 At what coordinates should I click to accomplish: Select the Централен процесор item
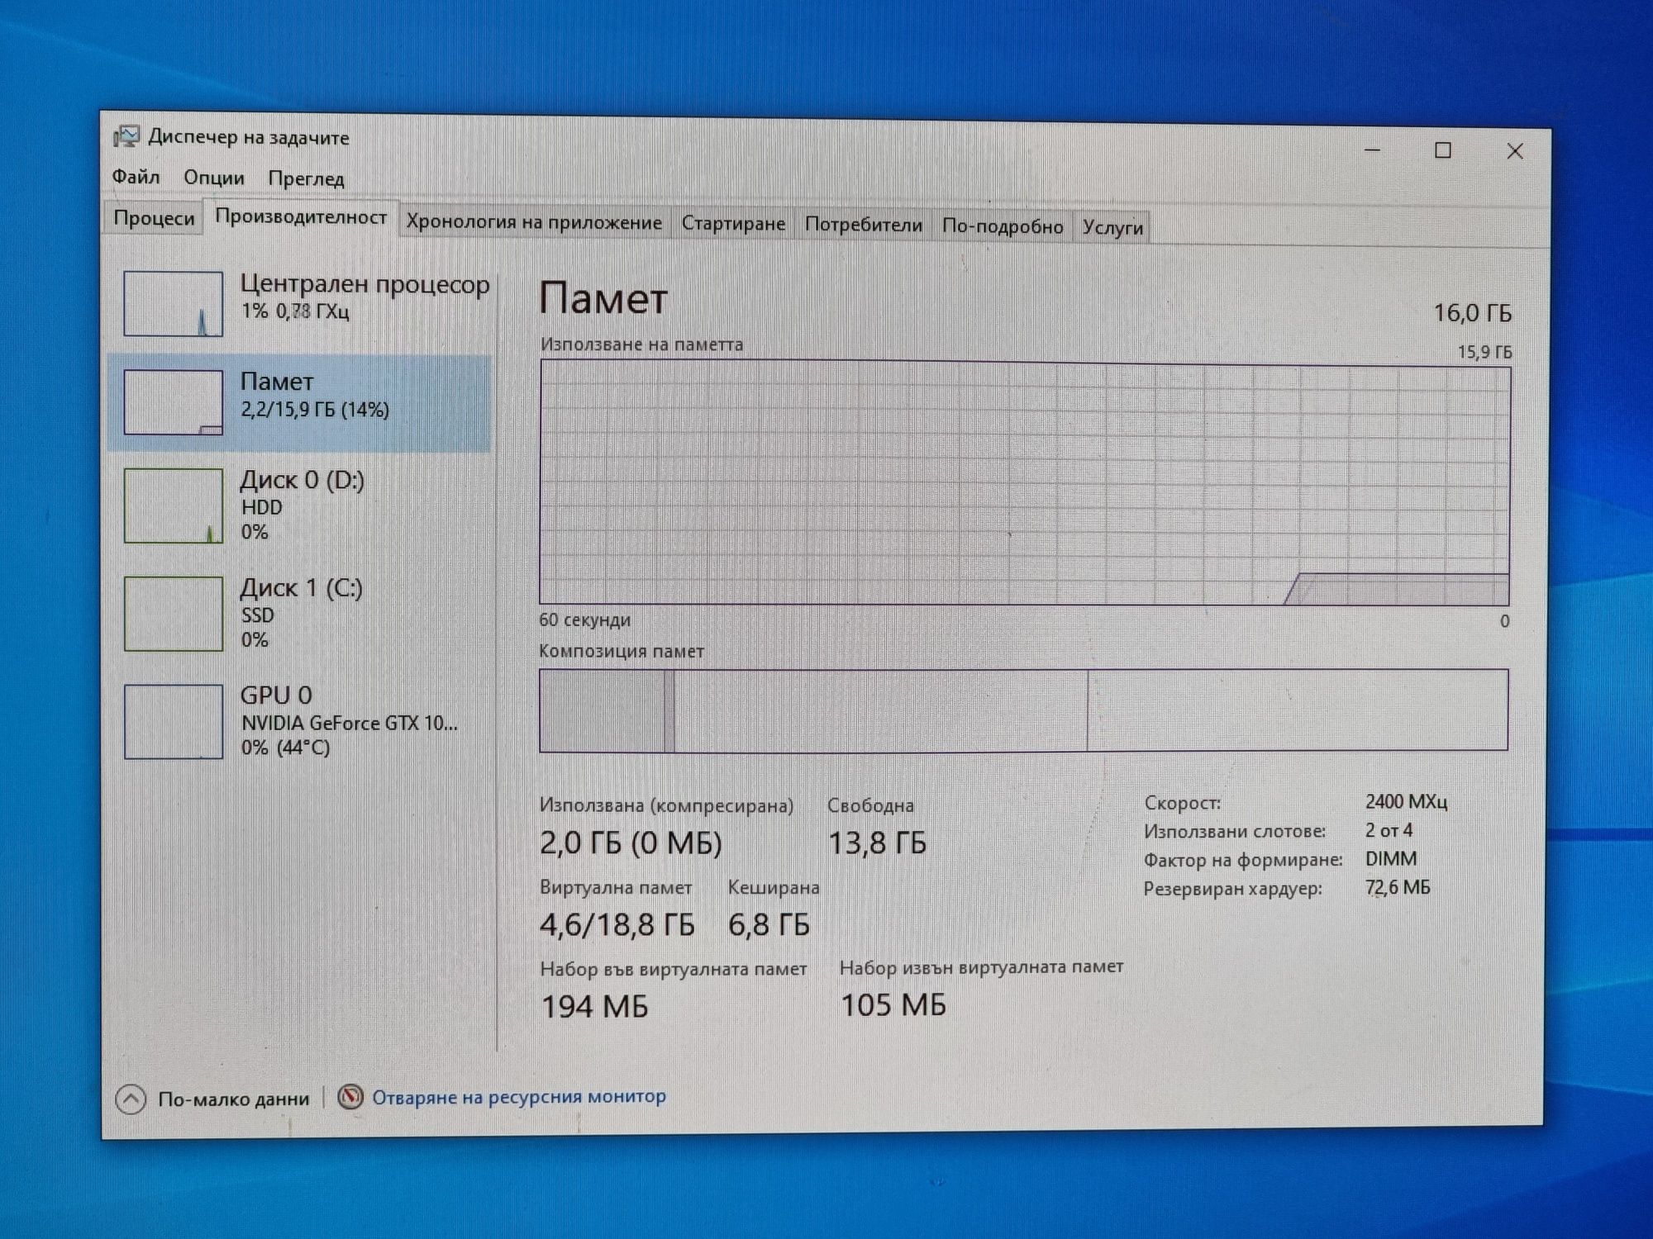301,303
